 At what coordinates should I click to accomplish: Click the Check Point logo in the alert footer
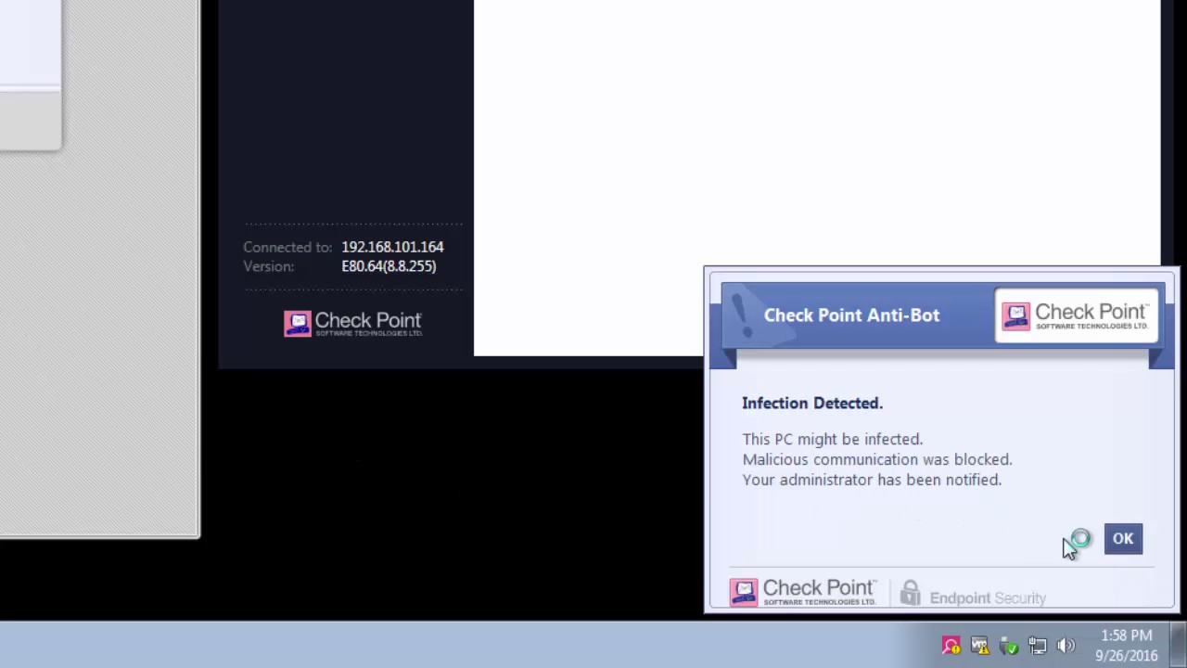coord(803,592)
